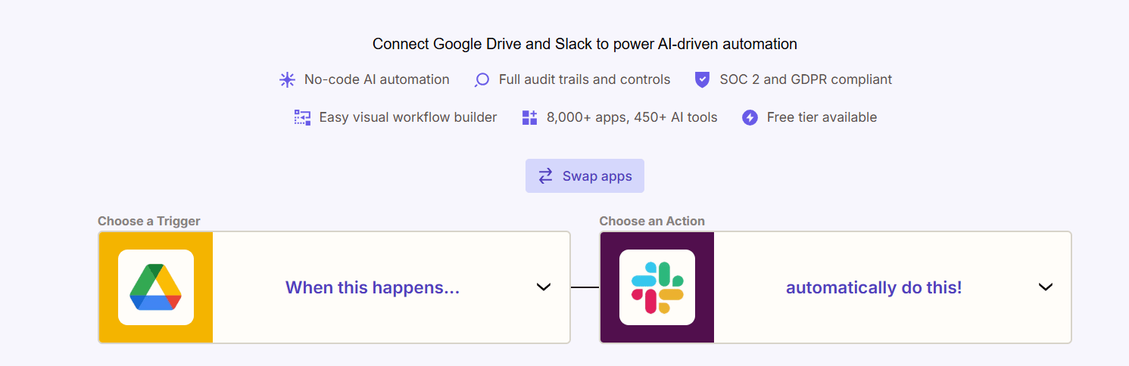
Task: Select the 'When this happens...' text
Action: (x=373, y=287)
